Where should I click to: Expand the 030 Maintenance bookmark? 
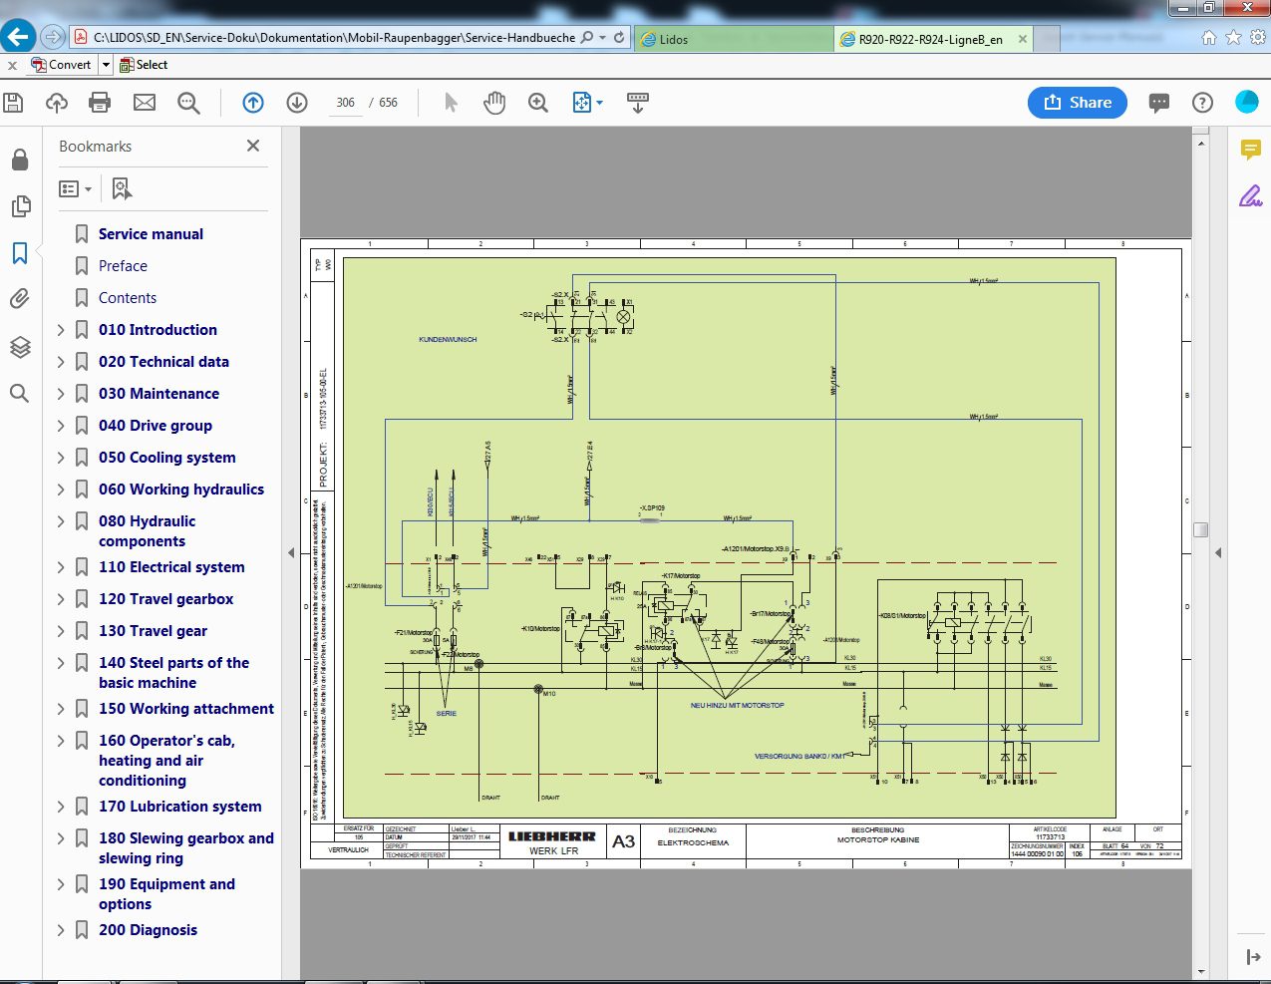click(61, 394)
